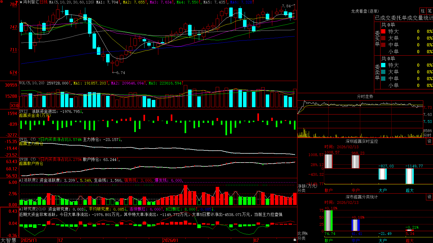Click the X10 volume scale indicator

coord(14,106)
